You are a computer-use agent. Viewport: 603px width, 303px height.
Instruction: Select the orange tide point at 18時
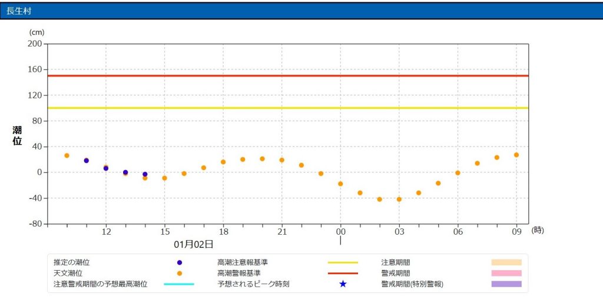tap(223, 162)
